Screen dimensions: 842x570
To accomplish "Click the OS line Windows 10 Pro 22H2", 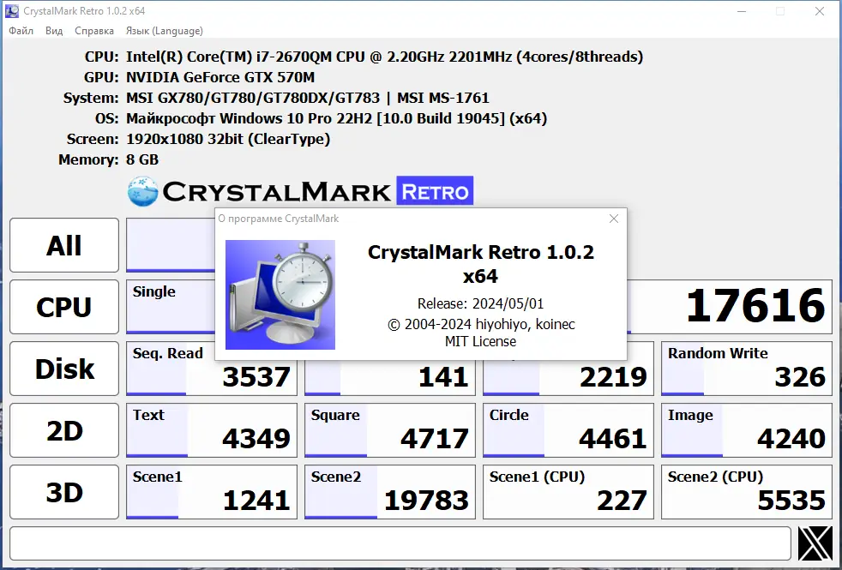I will [336, 118].
